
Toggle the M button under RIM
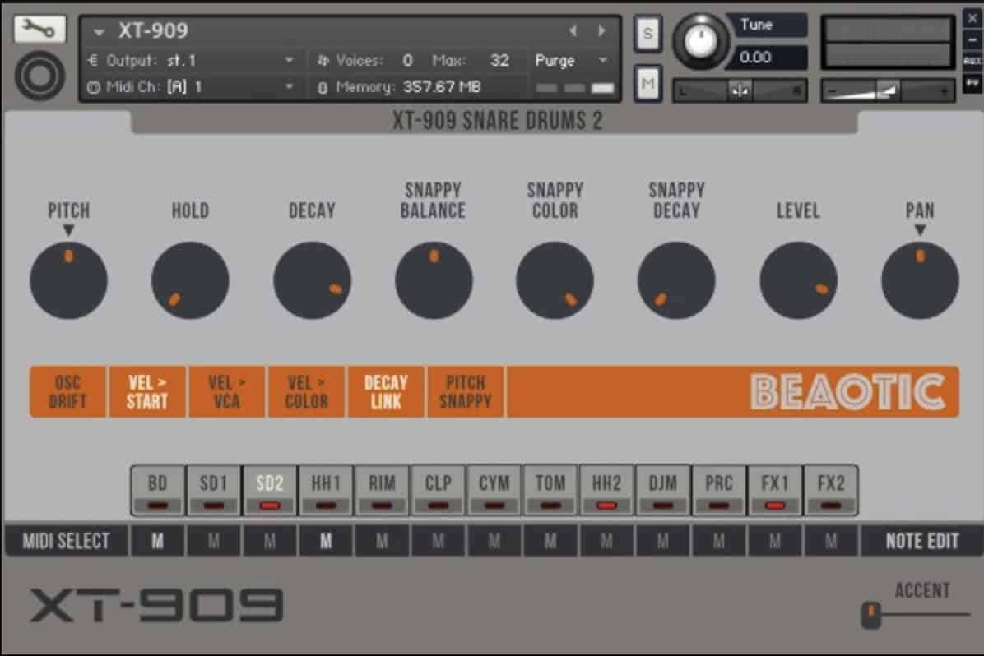coord(382,541)
